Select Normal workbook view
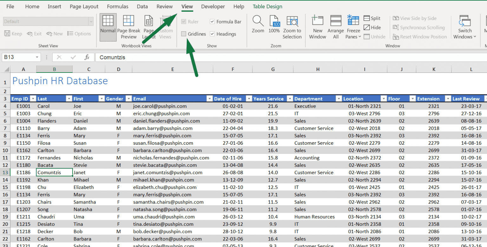 tap(108, 27)
